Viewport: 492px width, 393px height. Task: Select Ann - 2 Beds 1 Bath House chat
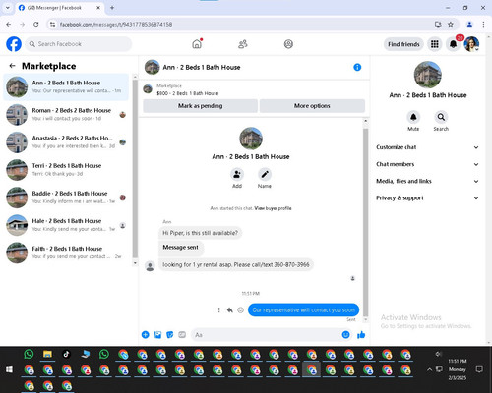66,87
